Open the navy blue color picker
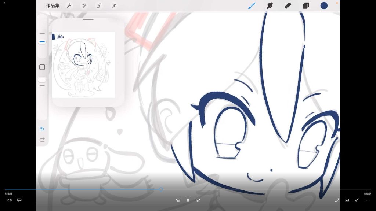This screenshot has width=376, height=211. pyautogui.click(x=324, y=5)
